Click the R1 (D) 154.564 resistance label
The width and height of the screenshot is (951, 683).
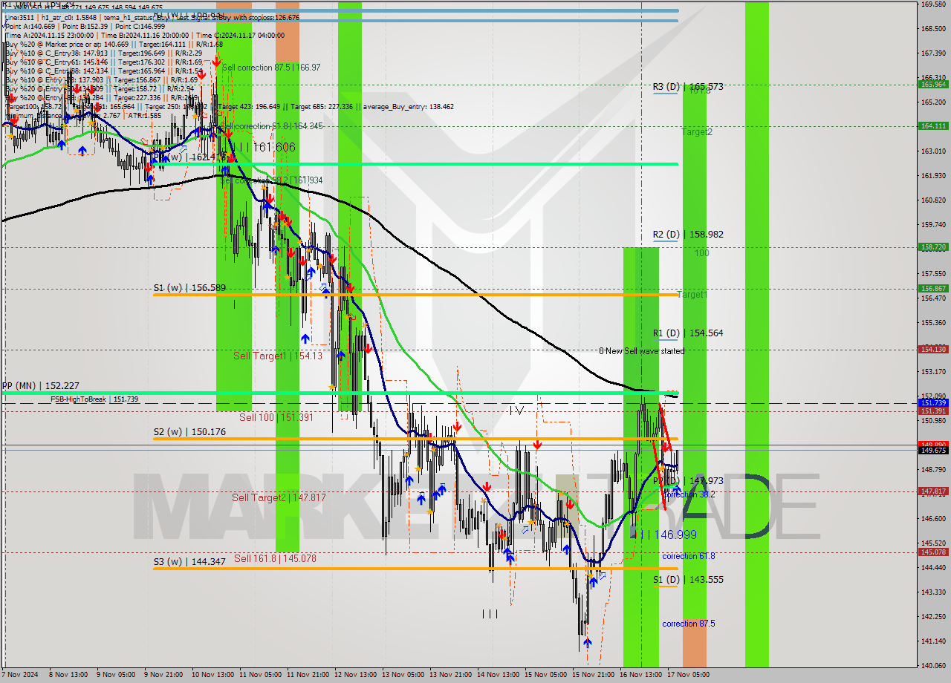click(x=688, y=333)
